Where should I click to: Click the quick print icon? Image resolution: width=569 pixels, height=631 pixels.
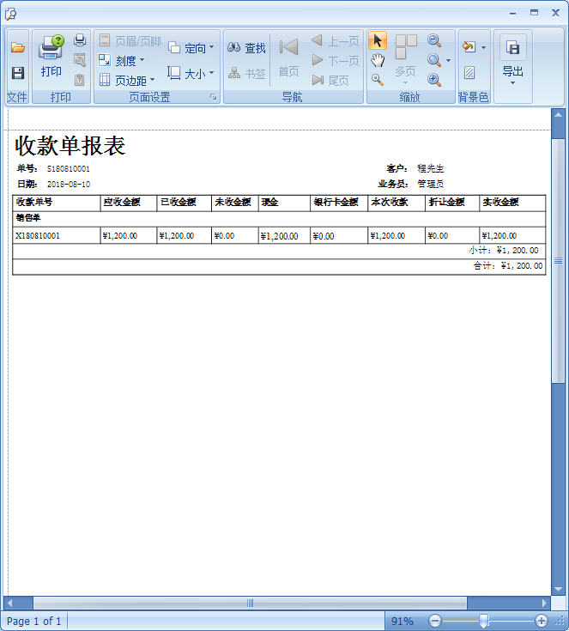coord(80,40)
